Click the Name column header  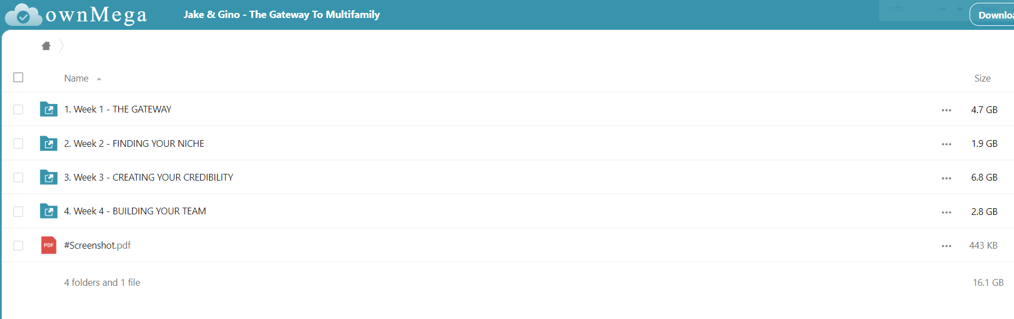[76, 78]
